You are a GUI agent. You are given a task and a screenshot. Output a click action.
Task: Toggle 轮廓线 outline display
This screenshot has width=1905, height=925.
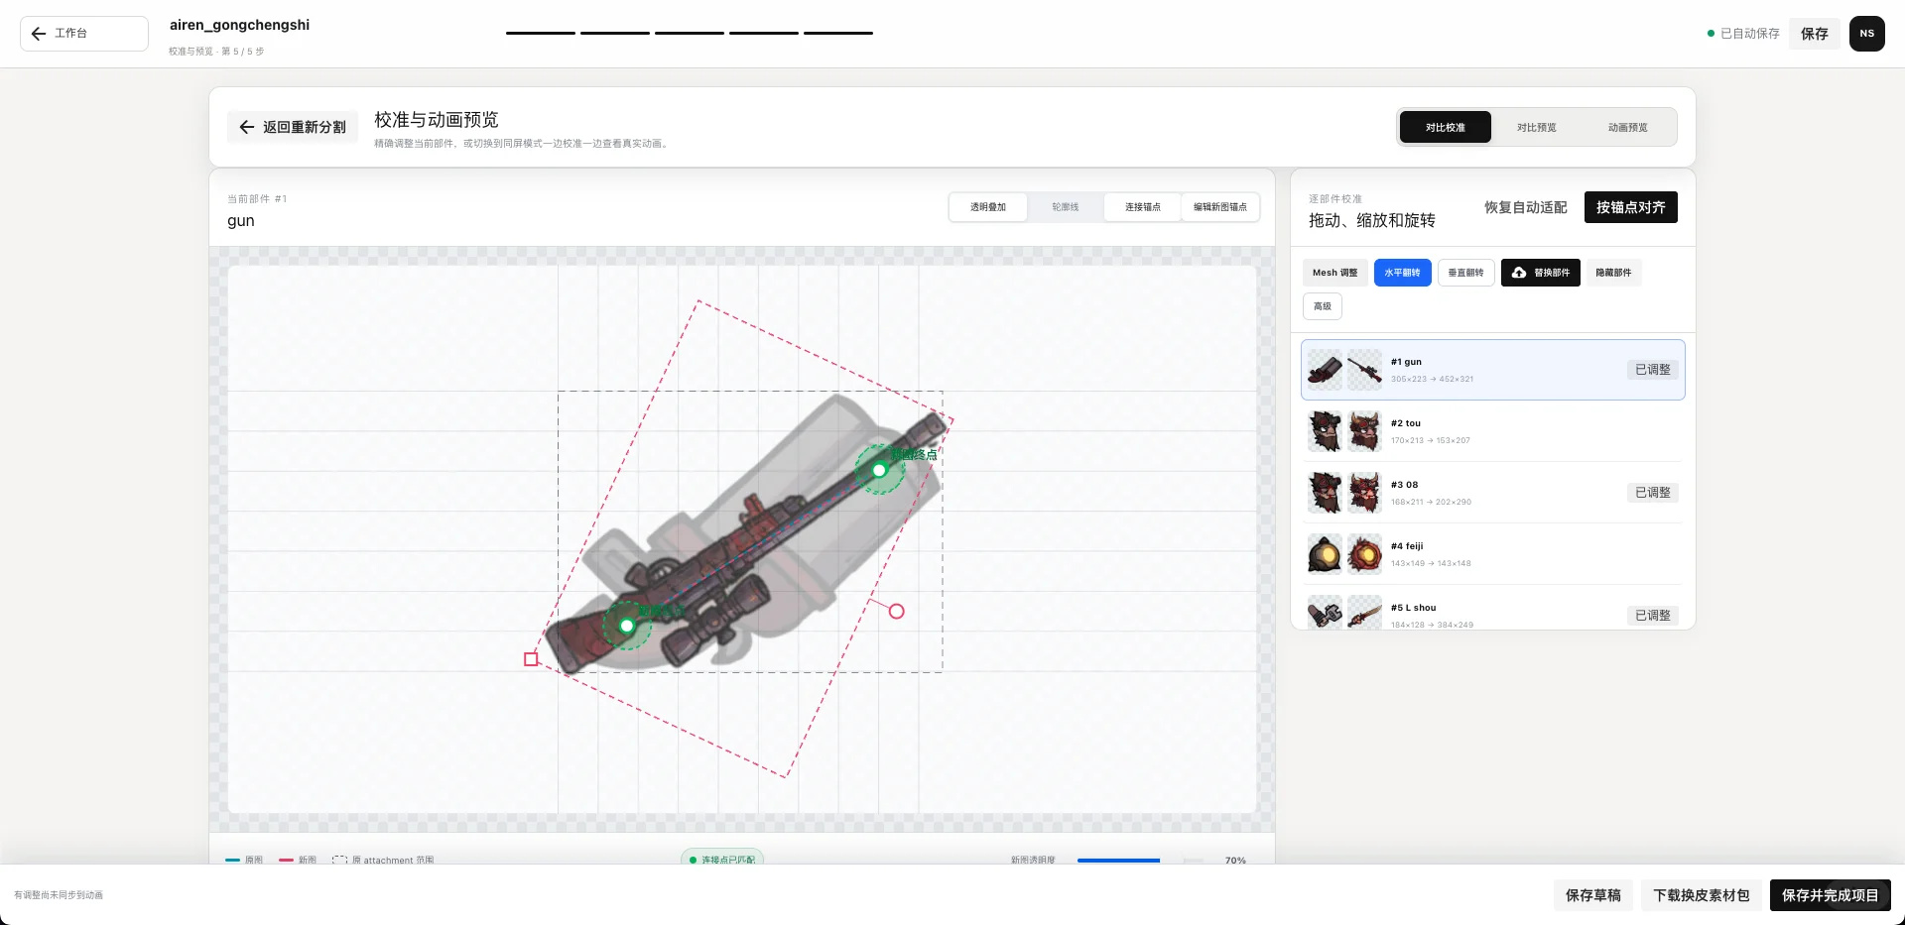click(1066, 207)
